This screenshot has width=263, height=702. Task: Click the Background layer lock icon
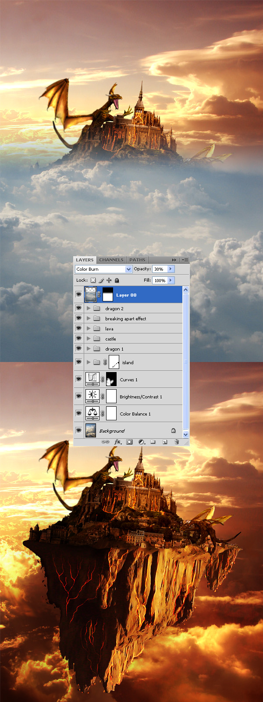pos(173,430)
